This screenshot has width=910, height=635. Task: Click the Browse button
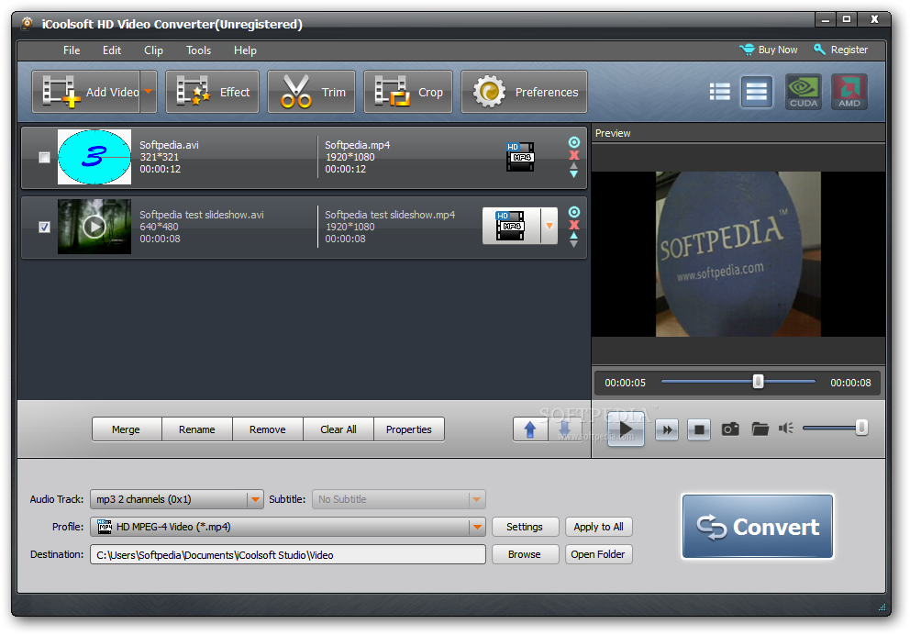tap(525, 554)
